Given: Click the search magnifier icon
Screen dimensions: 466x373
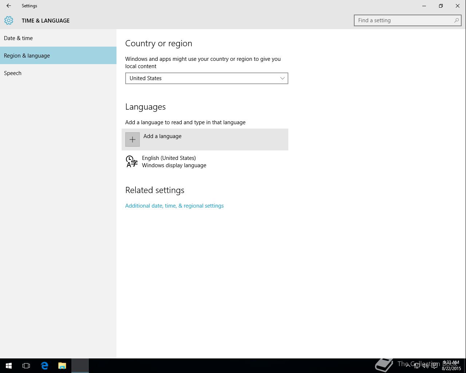Looking at the screenshot, I should click(456, 20).
